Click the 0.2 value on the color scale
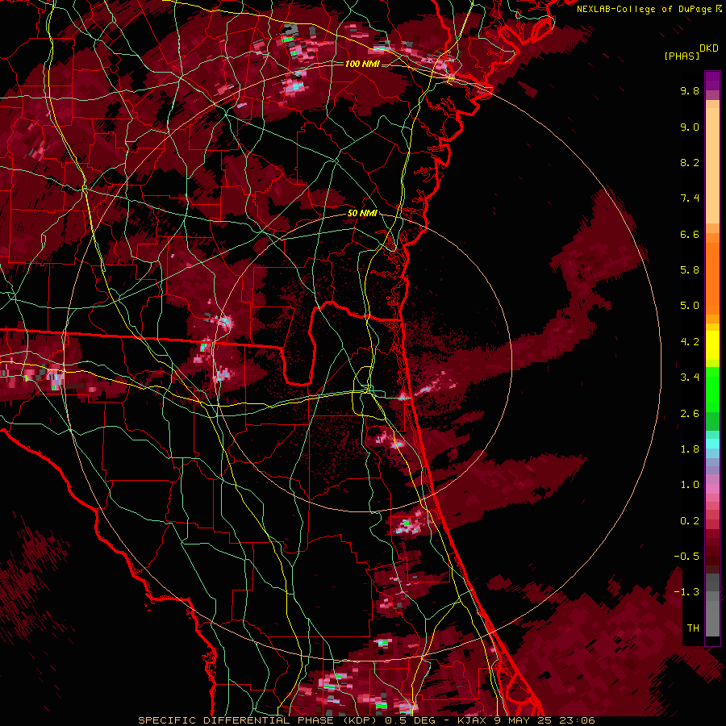Screen dimensions: 726x726 [690, 521]
